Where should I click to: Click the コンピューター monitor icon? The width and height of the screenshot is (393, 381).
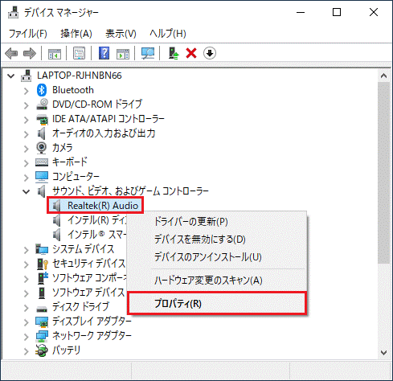coord(42,177)
